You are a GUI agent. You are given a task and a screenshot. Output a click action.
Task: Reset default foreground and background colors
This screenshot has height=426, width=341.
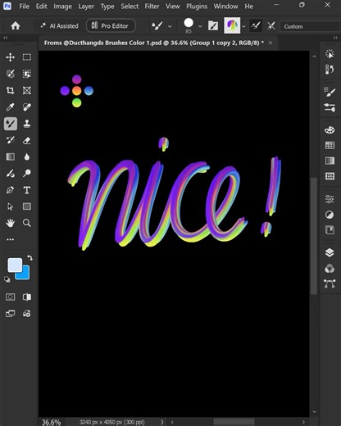point(7,279)
